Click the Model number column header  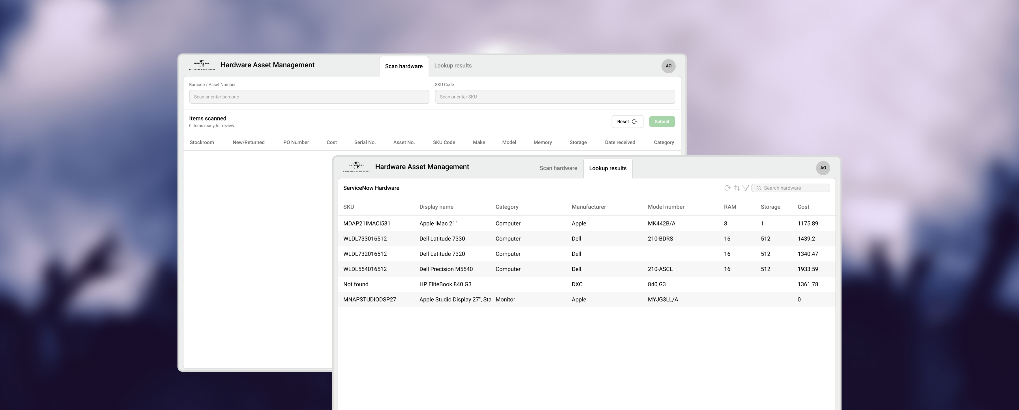tap(666, 207)
